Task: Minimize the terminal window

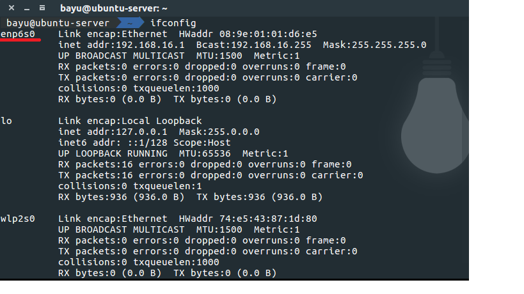Action: coord(26,8)
